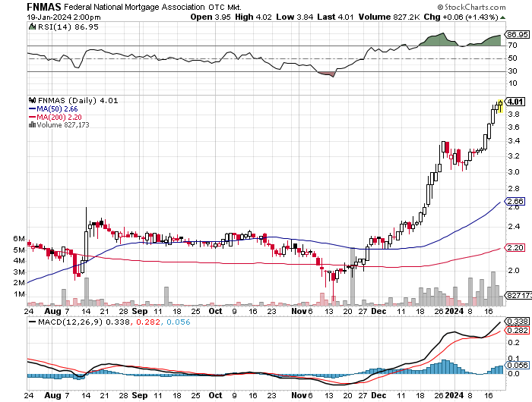
Task: Click the Nov label on MACD panel date axis
Action: tap(299, 396)
